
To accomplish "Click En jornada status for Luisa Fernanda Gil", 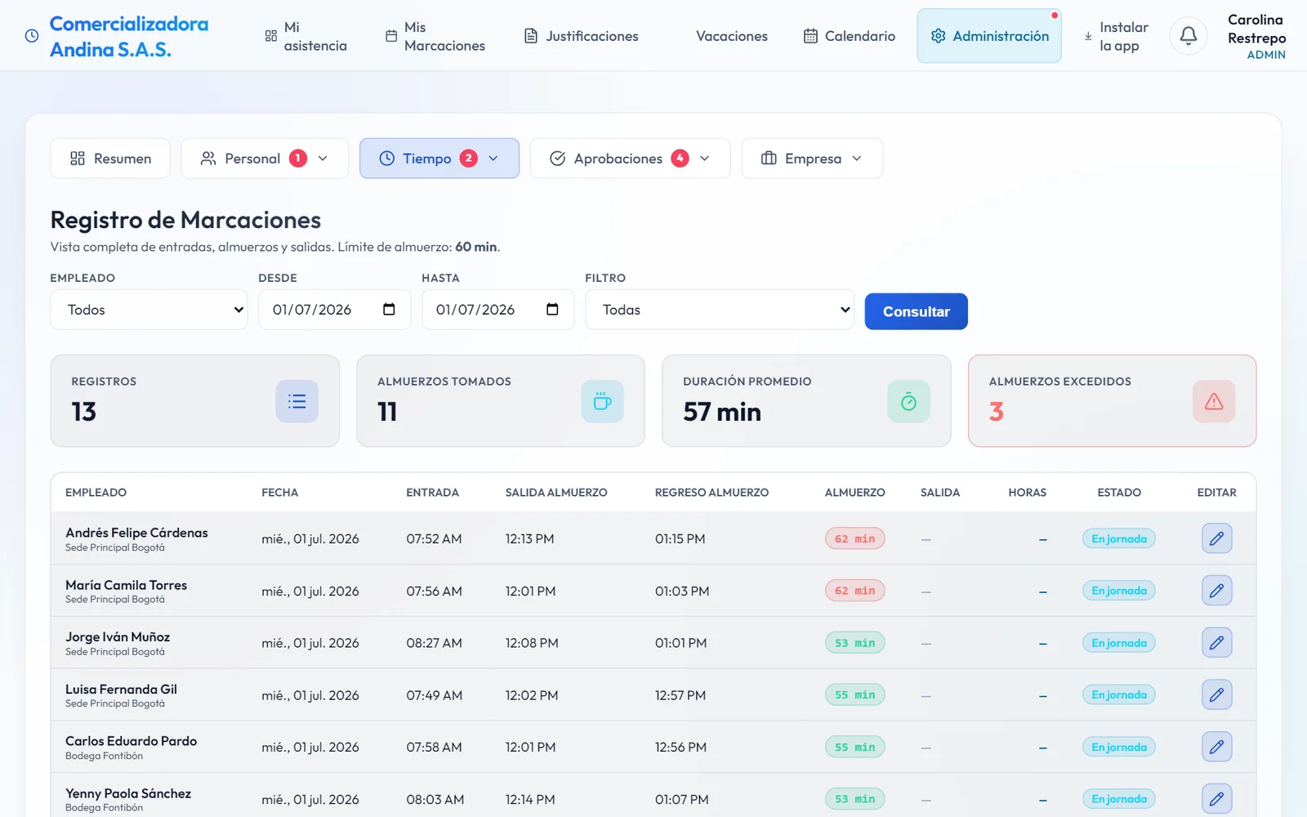I will 1119,695.
